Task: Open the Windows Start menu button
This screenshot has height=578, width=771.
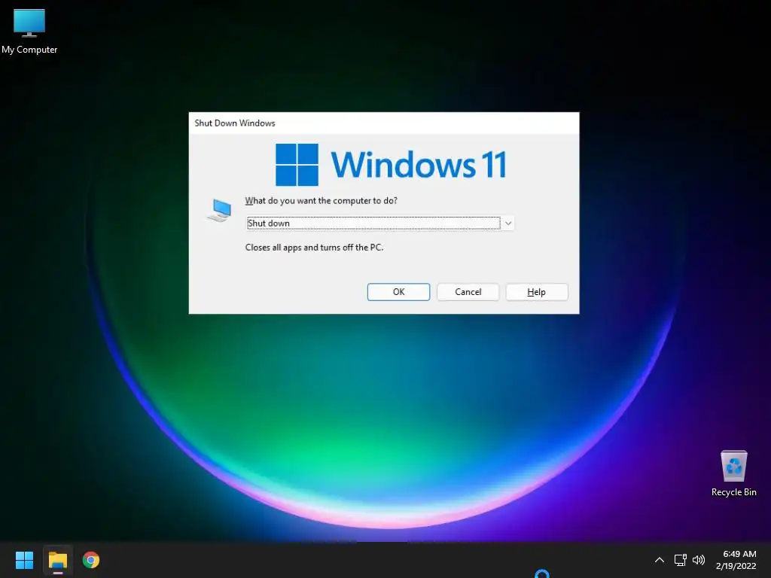Action: 24,560
